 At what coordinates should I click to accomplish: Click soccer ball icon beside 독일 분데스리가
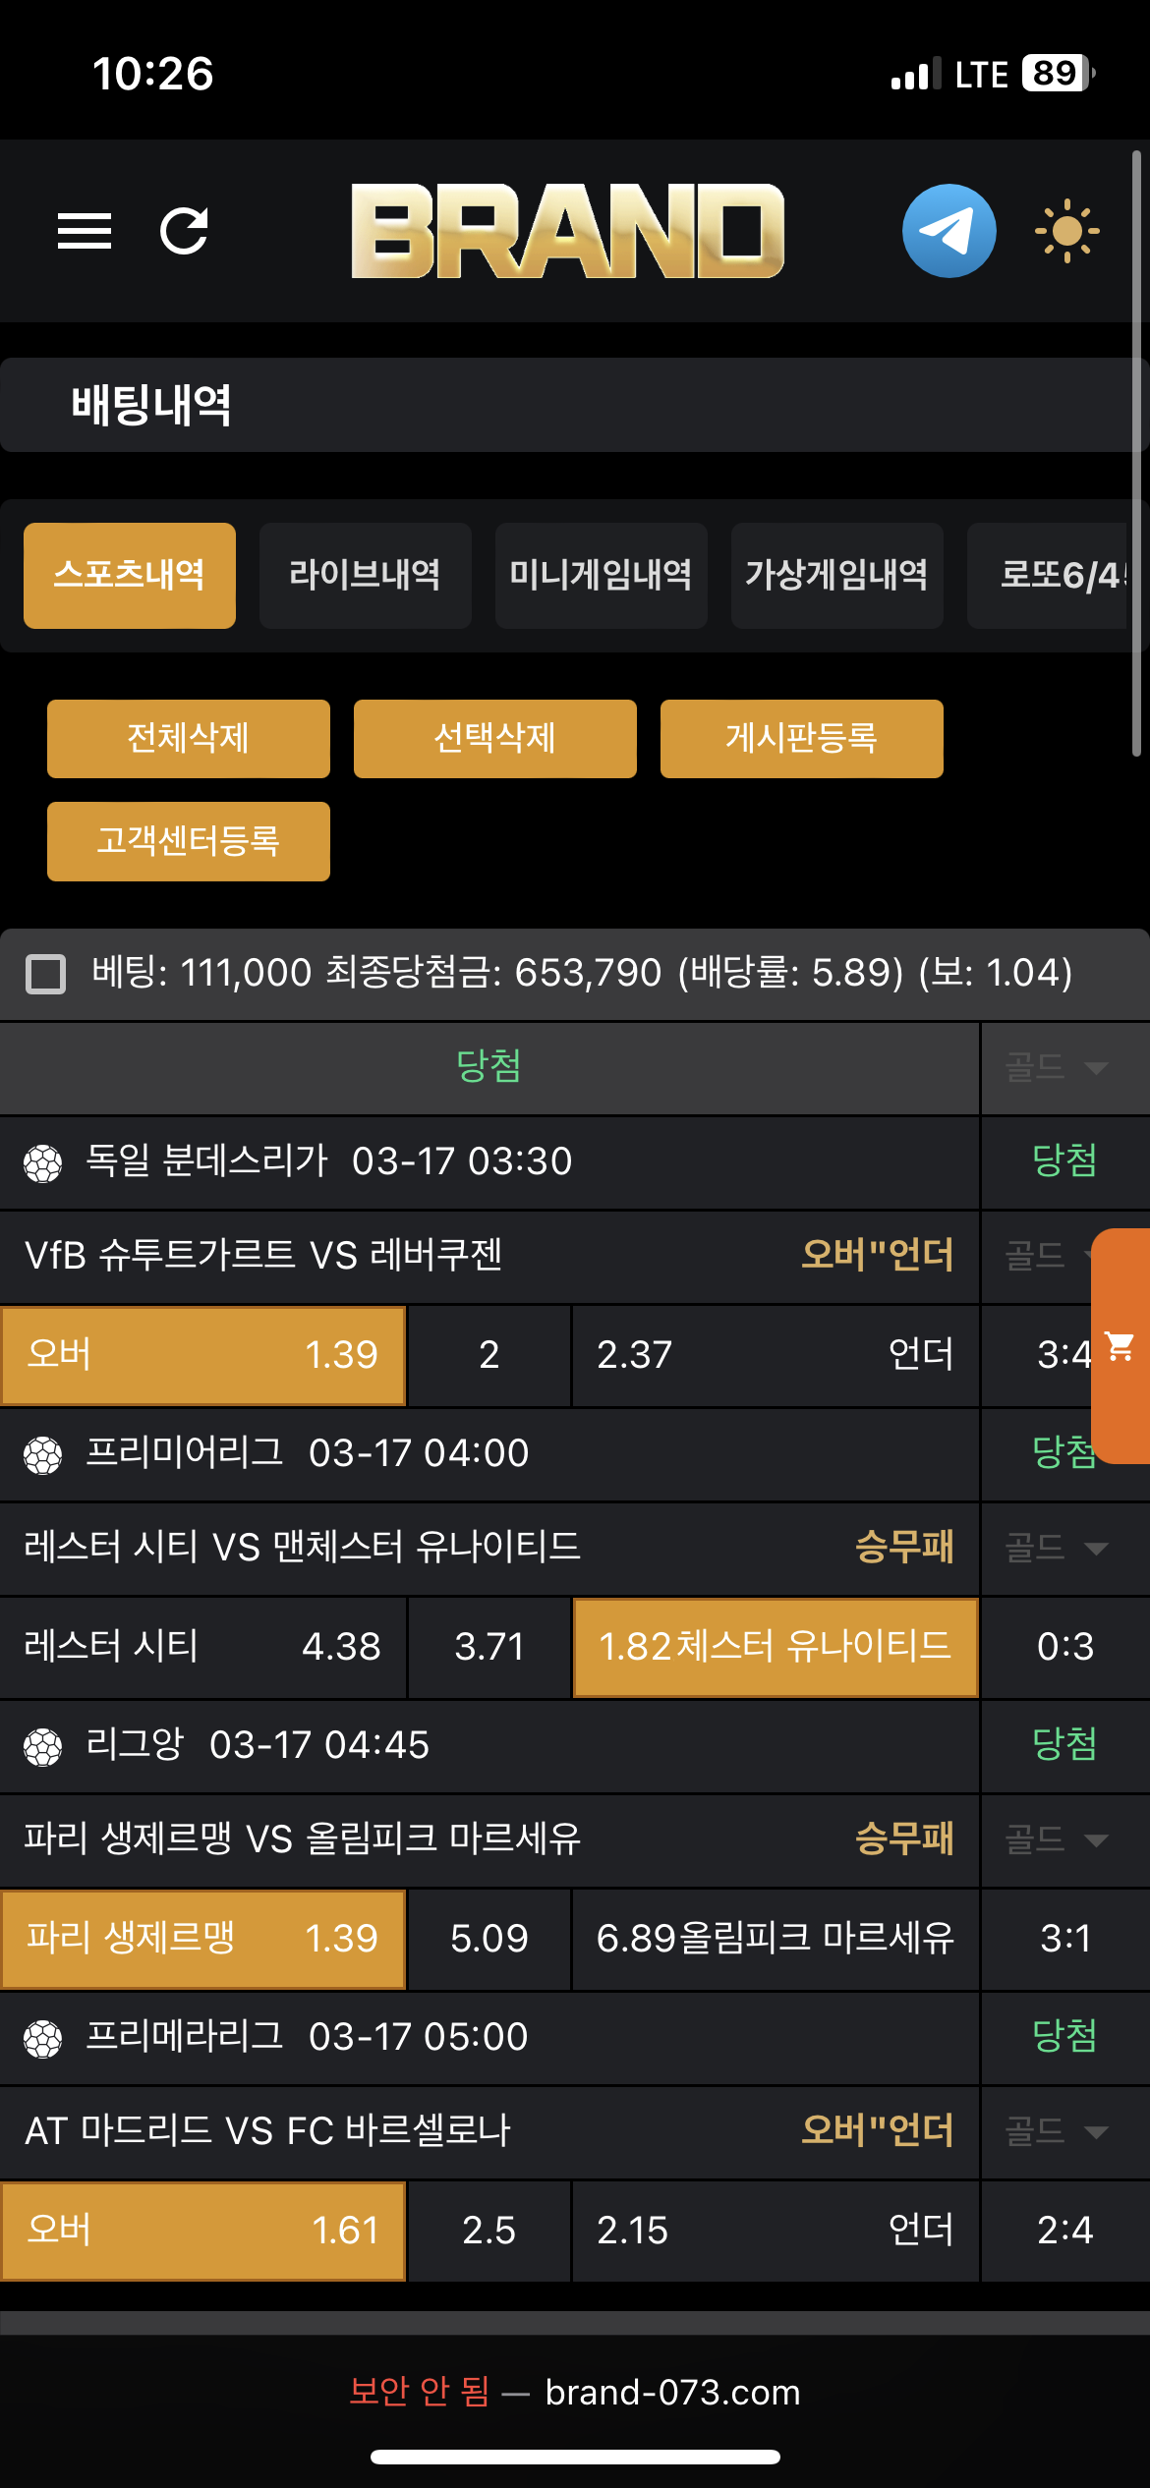click(x=43, y=1163)
